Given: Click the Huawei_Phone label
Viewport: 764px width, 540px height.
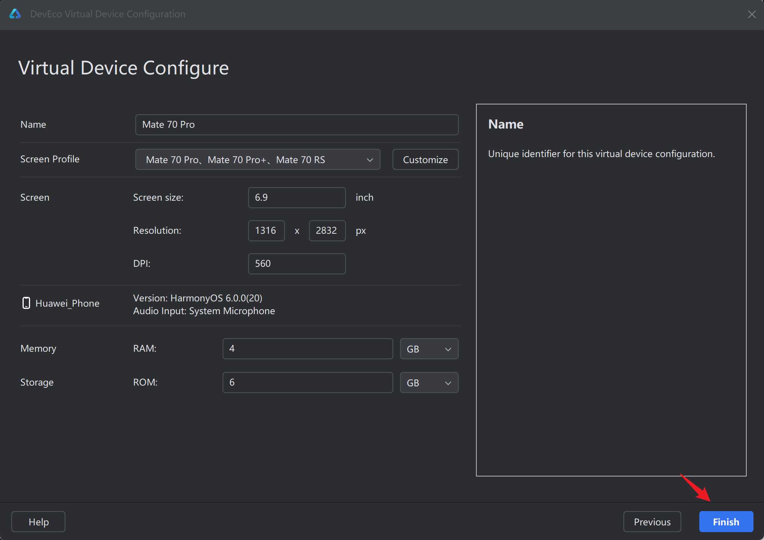Looking at the screenshot, I should pos(67,303).
